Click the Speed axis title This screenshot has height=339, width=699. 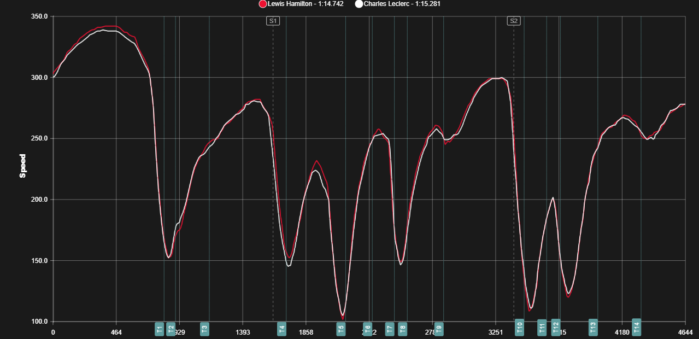(23, 166)
